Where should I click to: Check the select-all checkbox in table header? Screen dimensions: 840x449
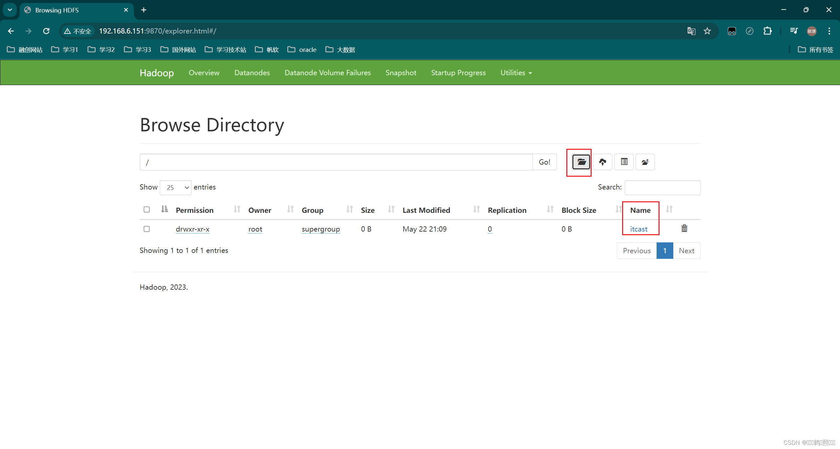(x=147, y=210)
